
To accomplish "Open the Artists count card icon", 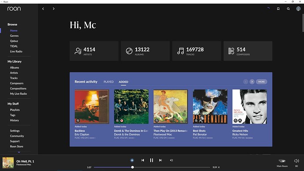I will coord(78,51).
